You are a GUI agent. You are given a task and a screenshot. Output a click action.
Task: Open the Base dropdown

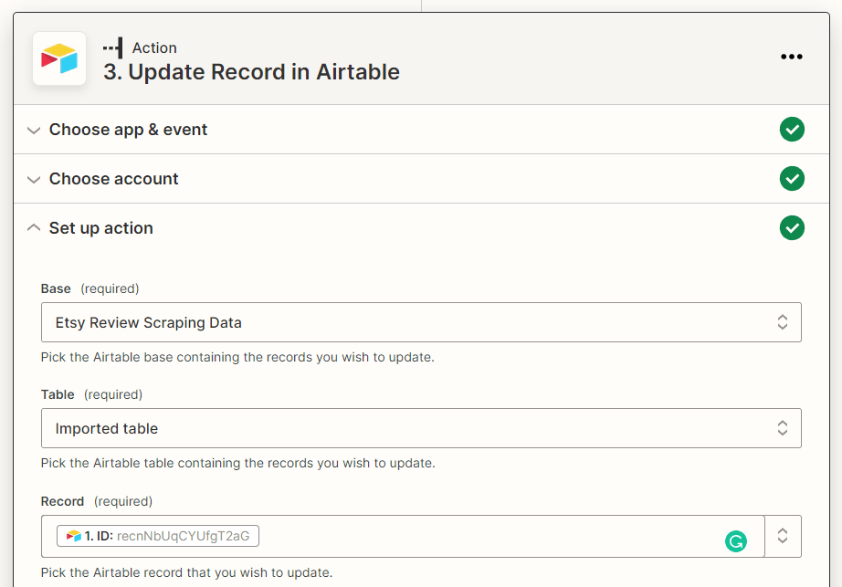[421, 322]
